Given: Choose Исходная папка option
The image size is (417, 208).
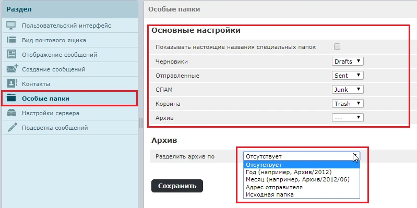Looking at the screenshot, I should (x=302, y=195).
